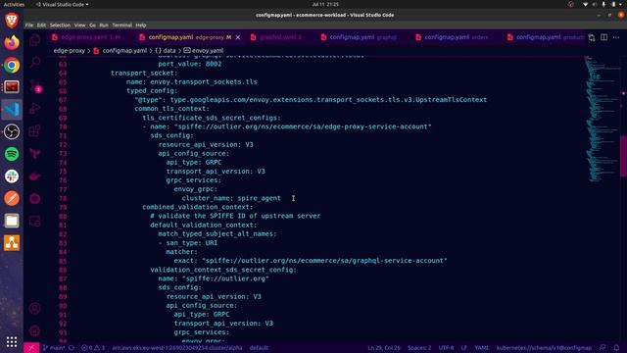Split the editor to the right
The height and width of the screenshot is (353, 627).
coord(603,37)
